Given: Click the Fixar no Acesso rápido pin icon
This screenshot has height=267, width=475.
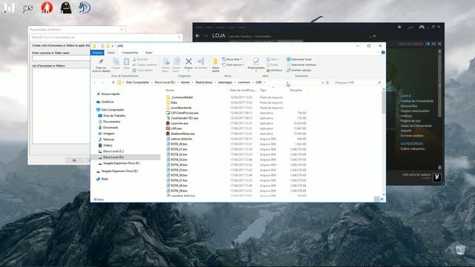Looking at the screenshot, I should tap(101, 62).
